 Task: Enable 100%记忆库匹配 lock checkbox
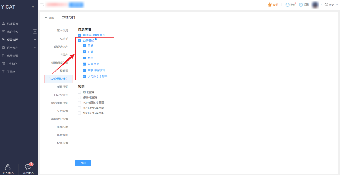click(x=79, y=103)
